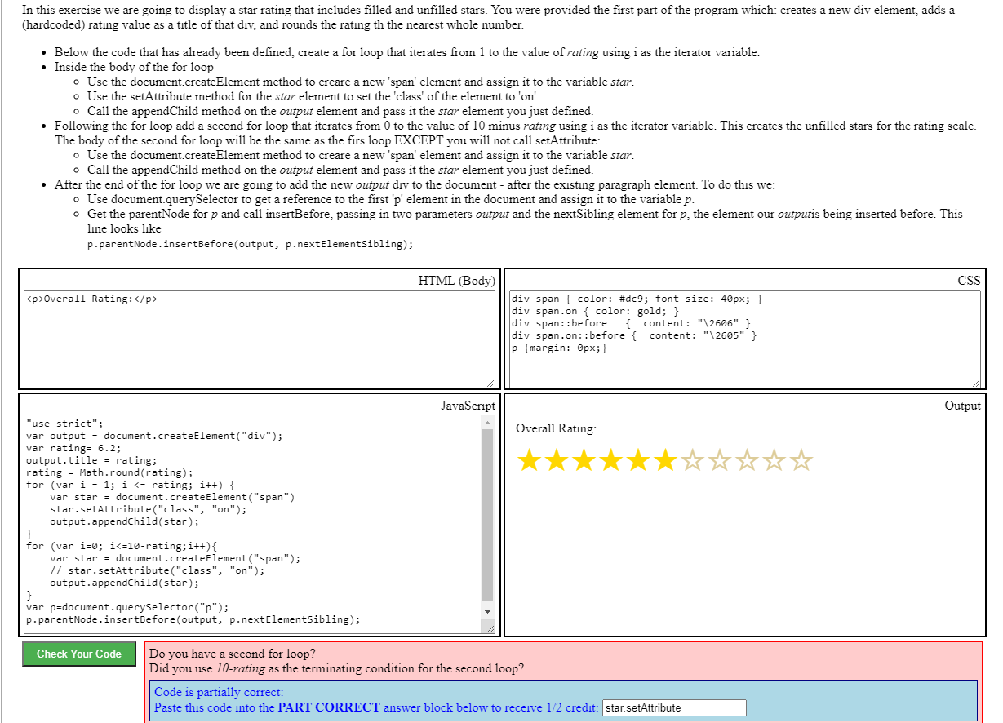Screen dimensions: 1003x723
Task: Click inside the CSS textarea
Action: click(x=744, y=338)
